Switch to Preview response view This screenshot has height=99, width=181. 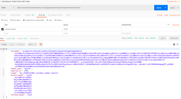21,45
